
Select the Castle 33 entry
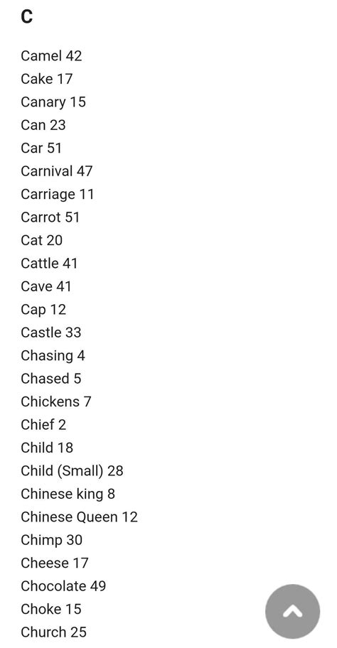[51, 333]
